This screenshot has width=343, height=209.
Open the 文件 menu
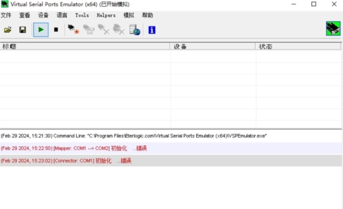click(6, 15)
